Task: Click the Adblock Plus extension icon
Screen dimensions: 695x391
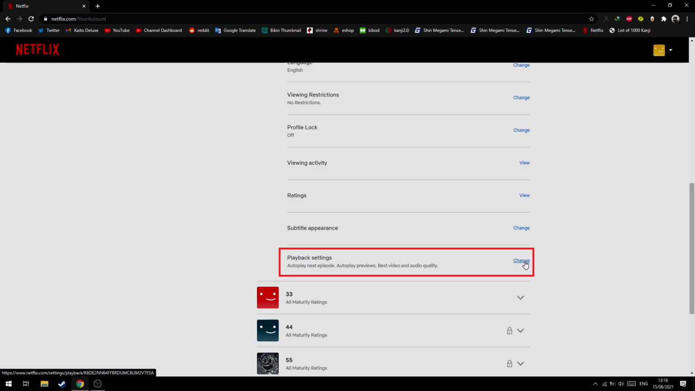Action: pos(628,19)
